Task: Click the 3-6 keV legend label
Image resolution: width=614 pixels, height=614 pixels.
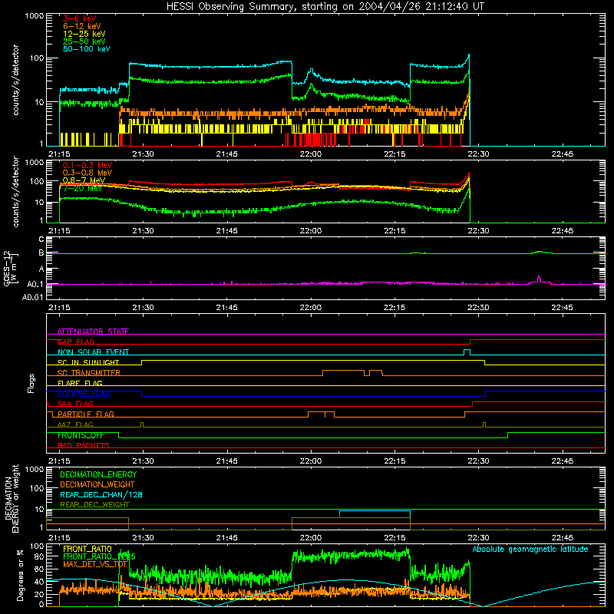Action: (x=80, y=18)
